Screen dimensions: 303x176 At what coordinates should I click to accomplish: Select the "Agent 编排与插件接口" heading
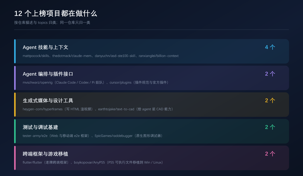tap(48, 74)
